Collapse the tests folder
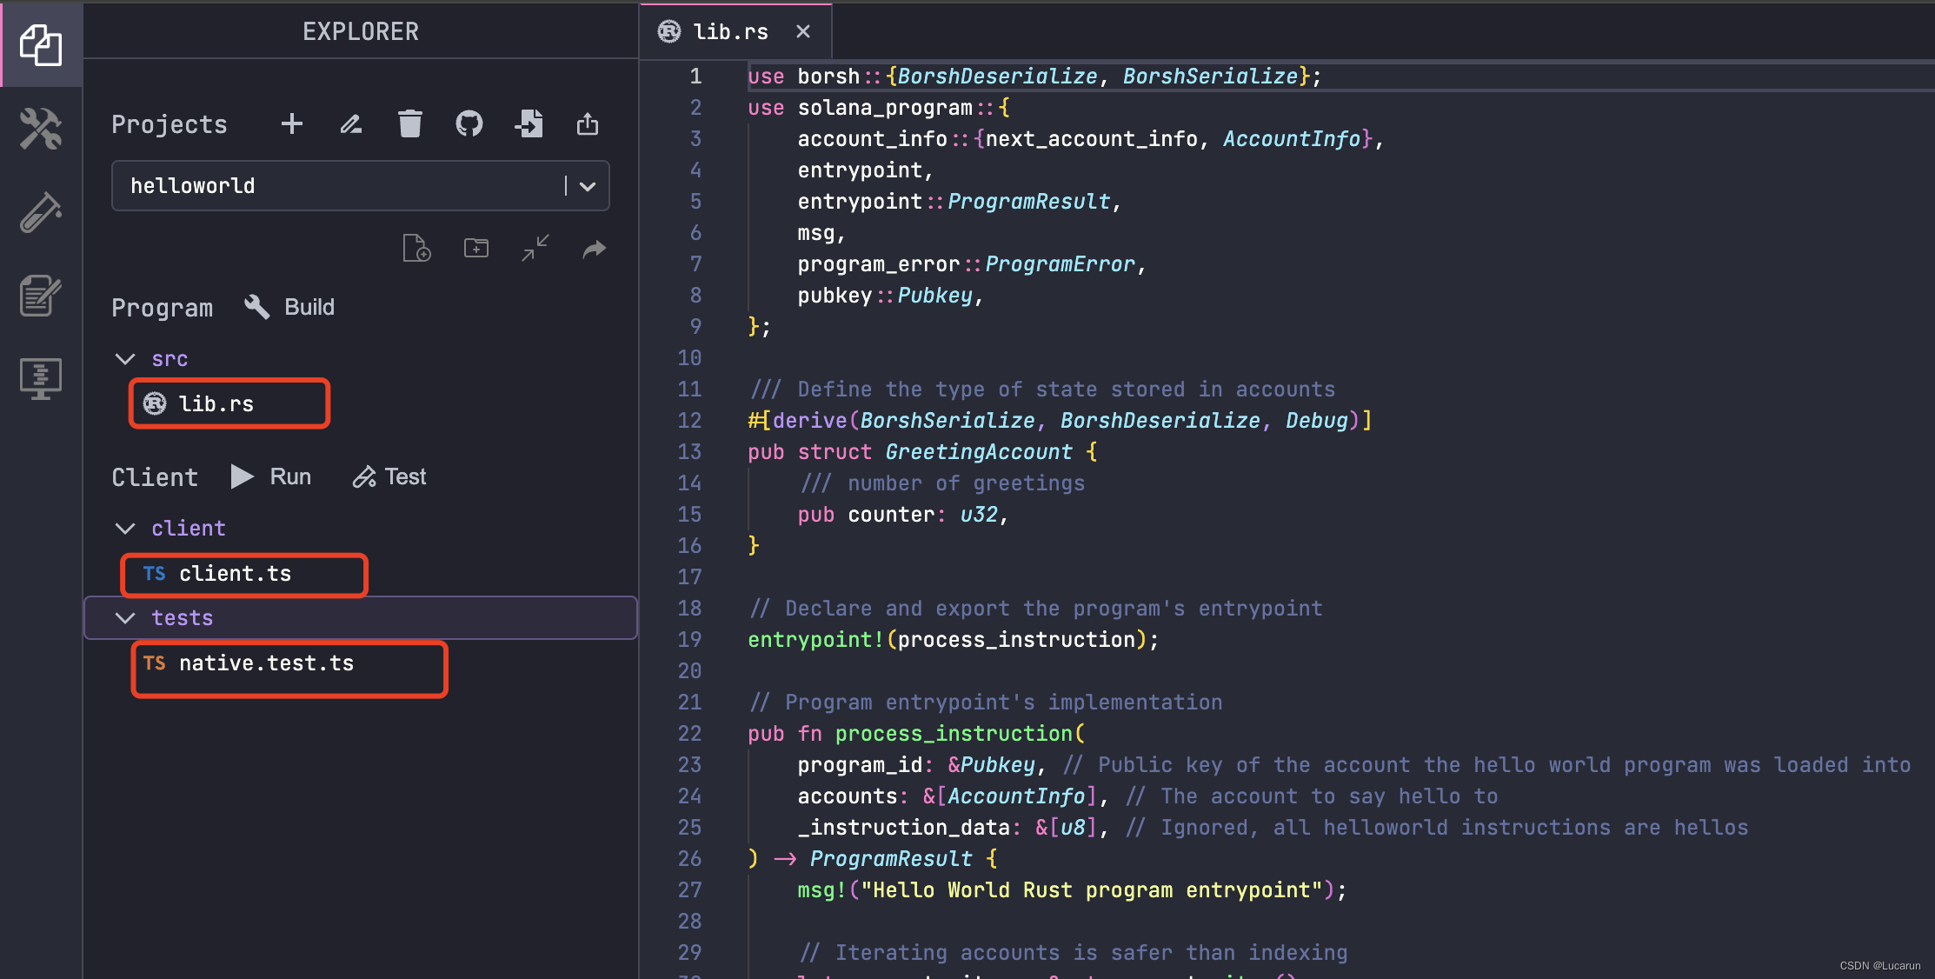This screenshot has height=979, width=1935. 125,618
